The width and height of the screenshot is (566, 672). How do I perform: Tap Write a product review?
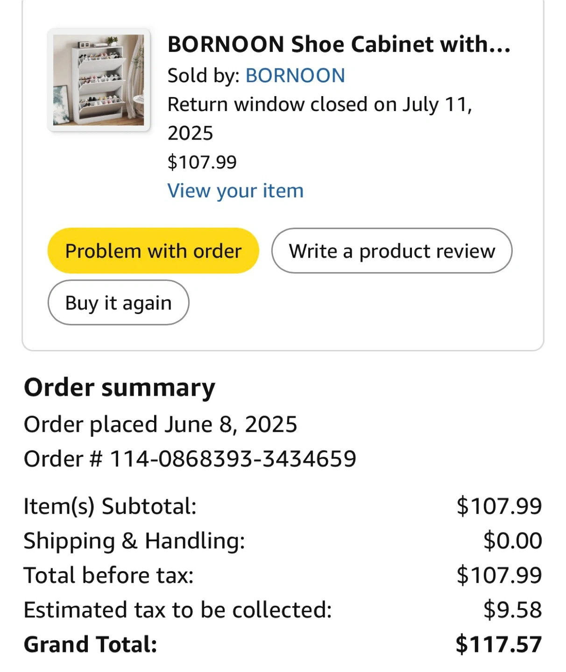(391, 251)
